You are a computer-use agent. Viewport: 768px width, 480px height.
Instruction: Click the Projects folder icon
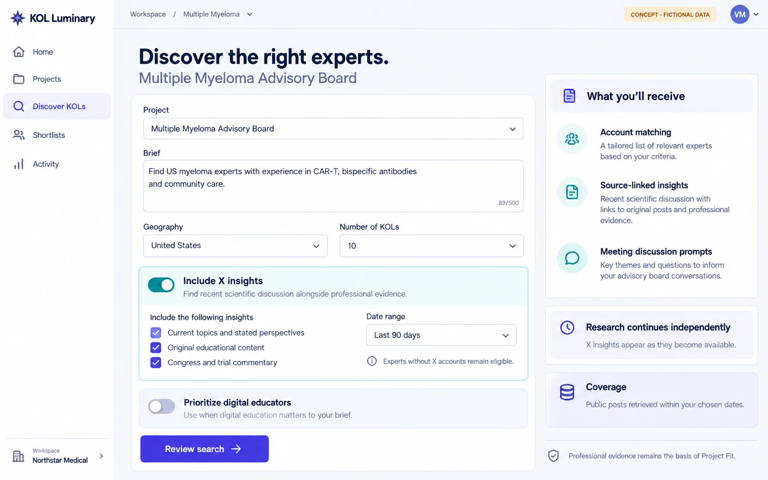point(19,79)
